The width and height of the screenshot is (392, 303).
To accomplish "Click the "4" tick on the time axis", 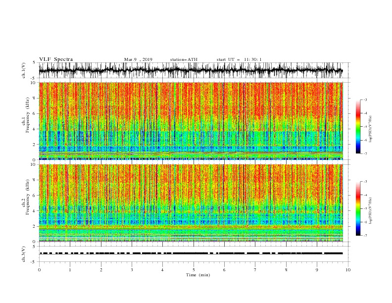I will [x=162, y=270].
